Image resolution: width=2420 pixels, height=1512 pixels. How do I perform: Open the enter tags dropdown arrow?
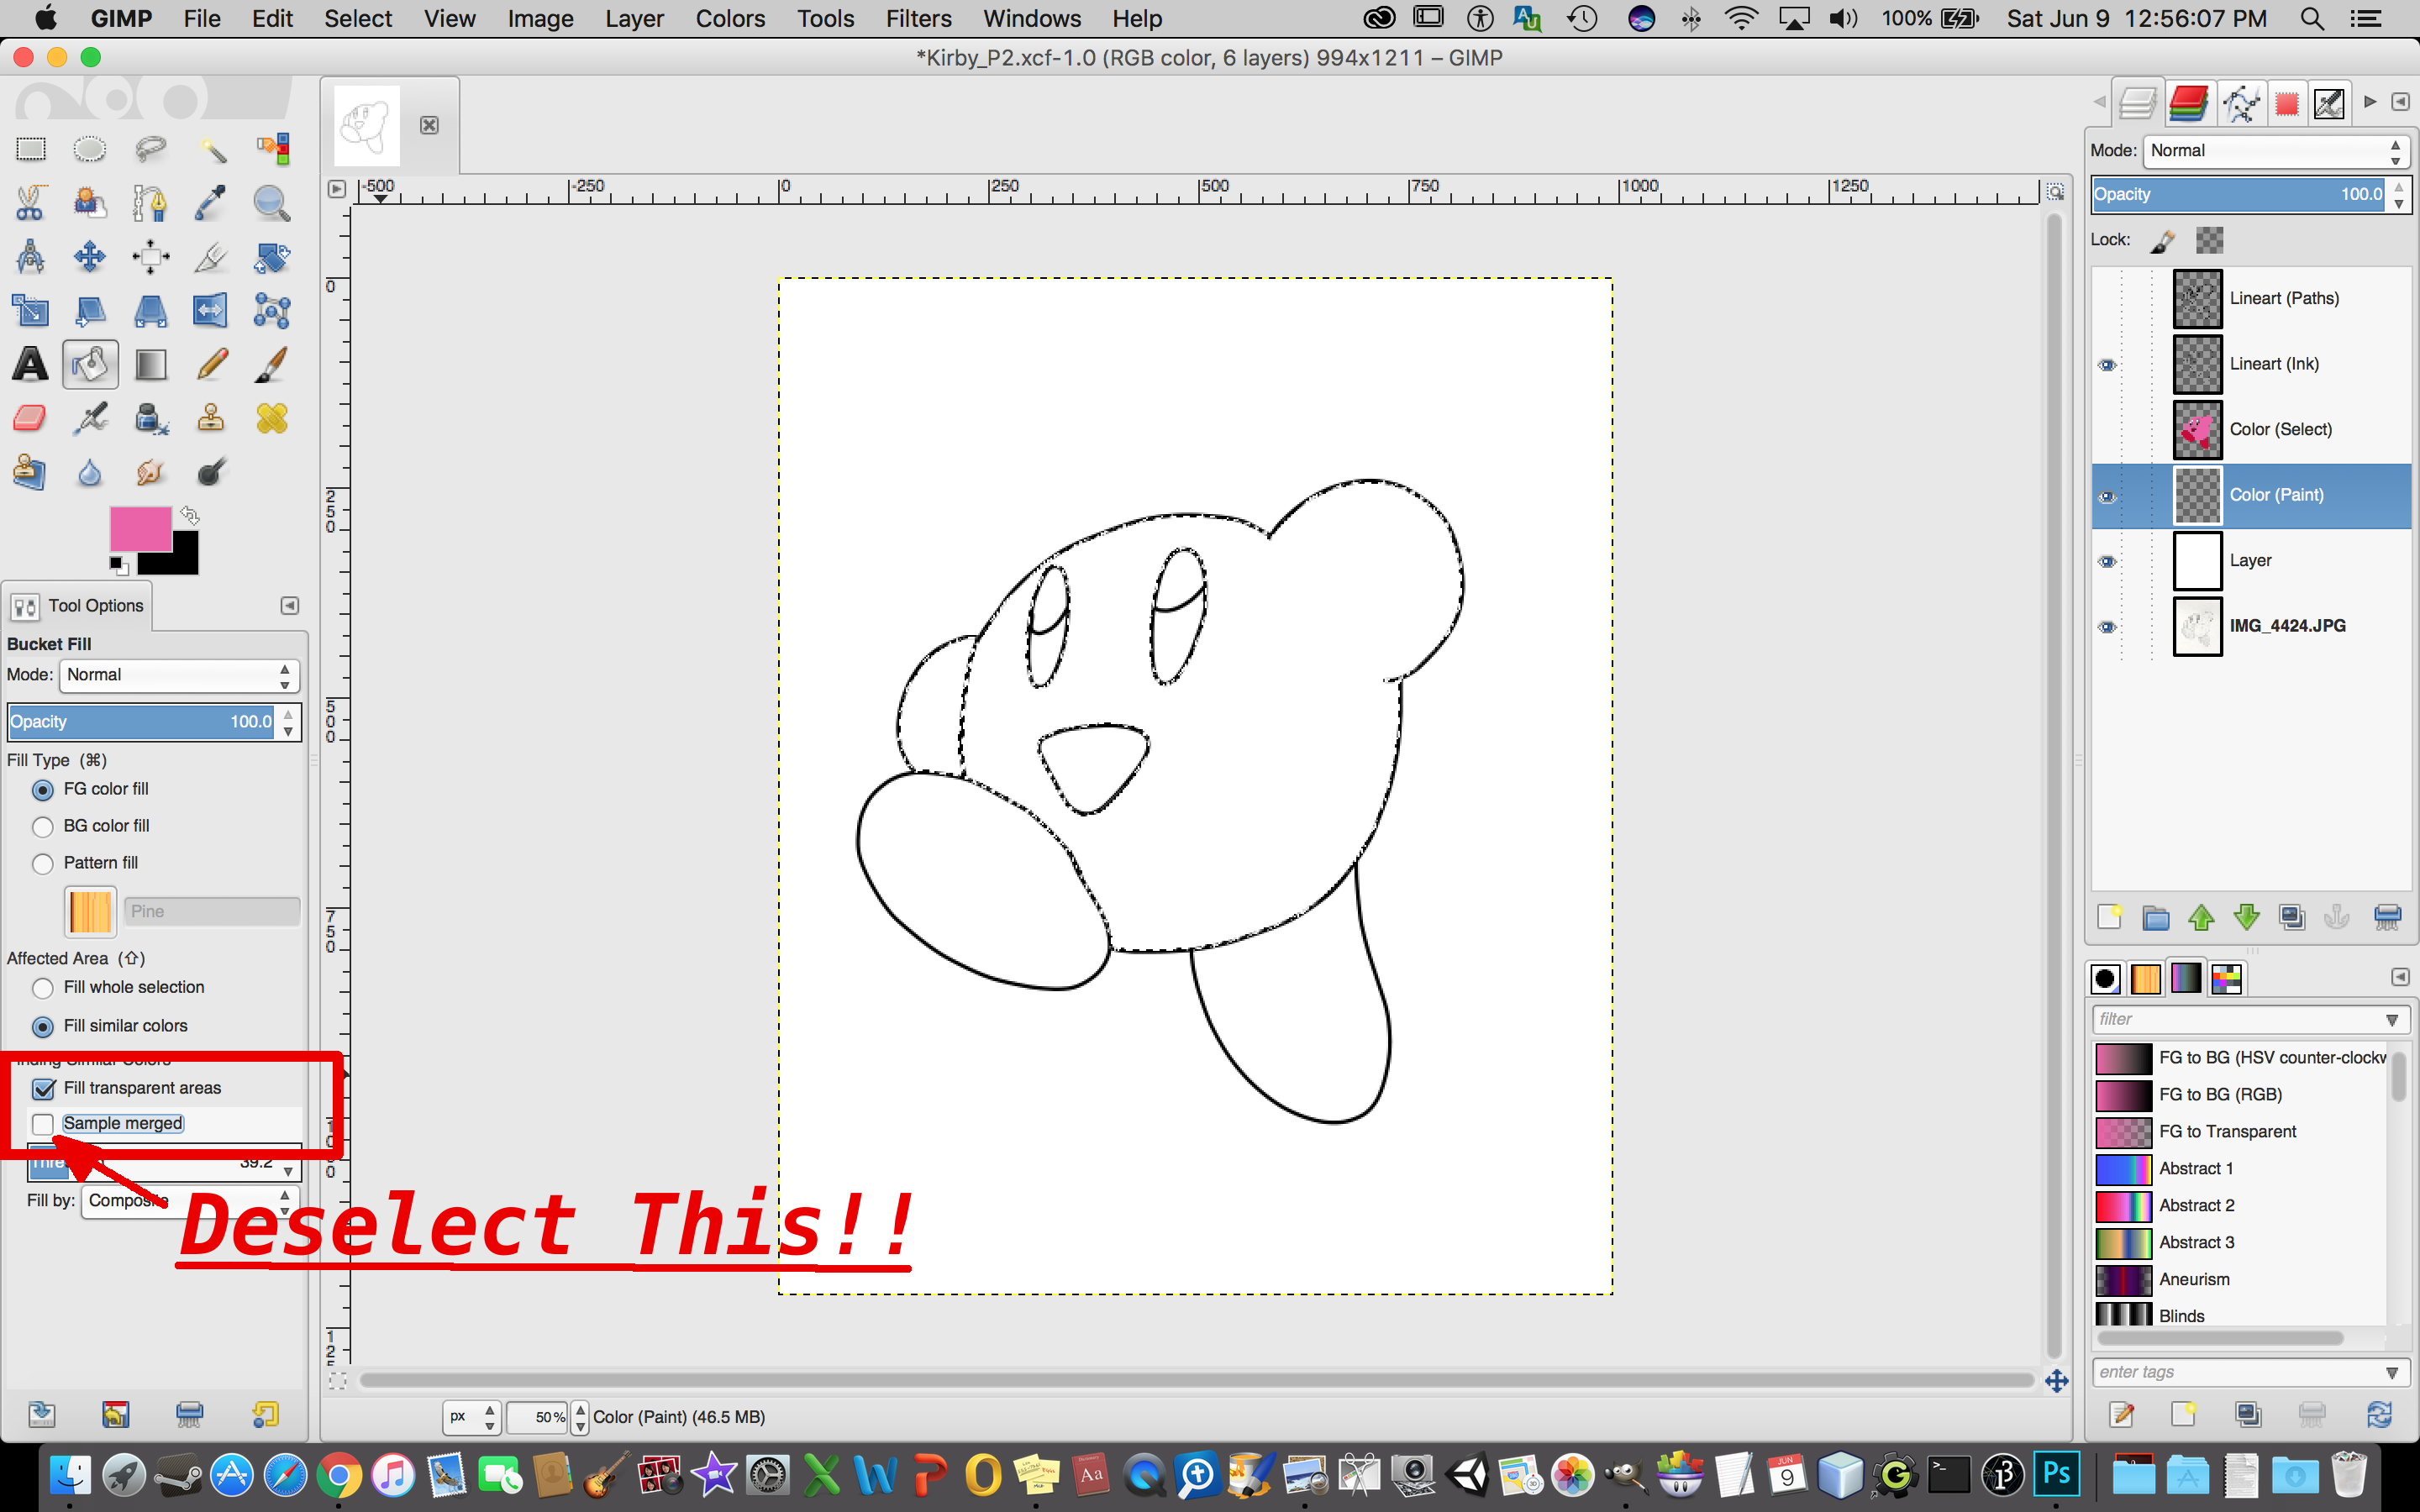coord(2391,1373)
